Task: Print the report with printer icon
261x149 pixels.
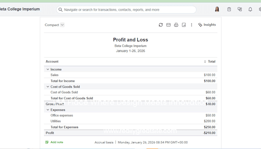Action: [x=176, y=25]
